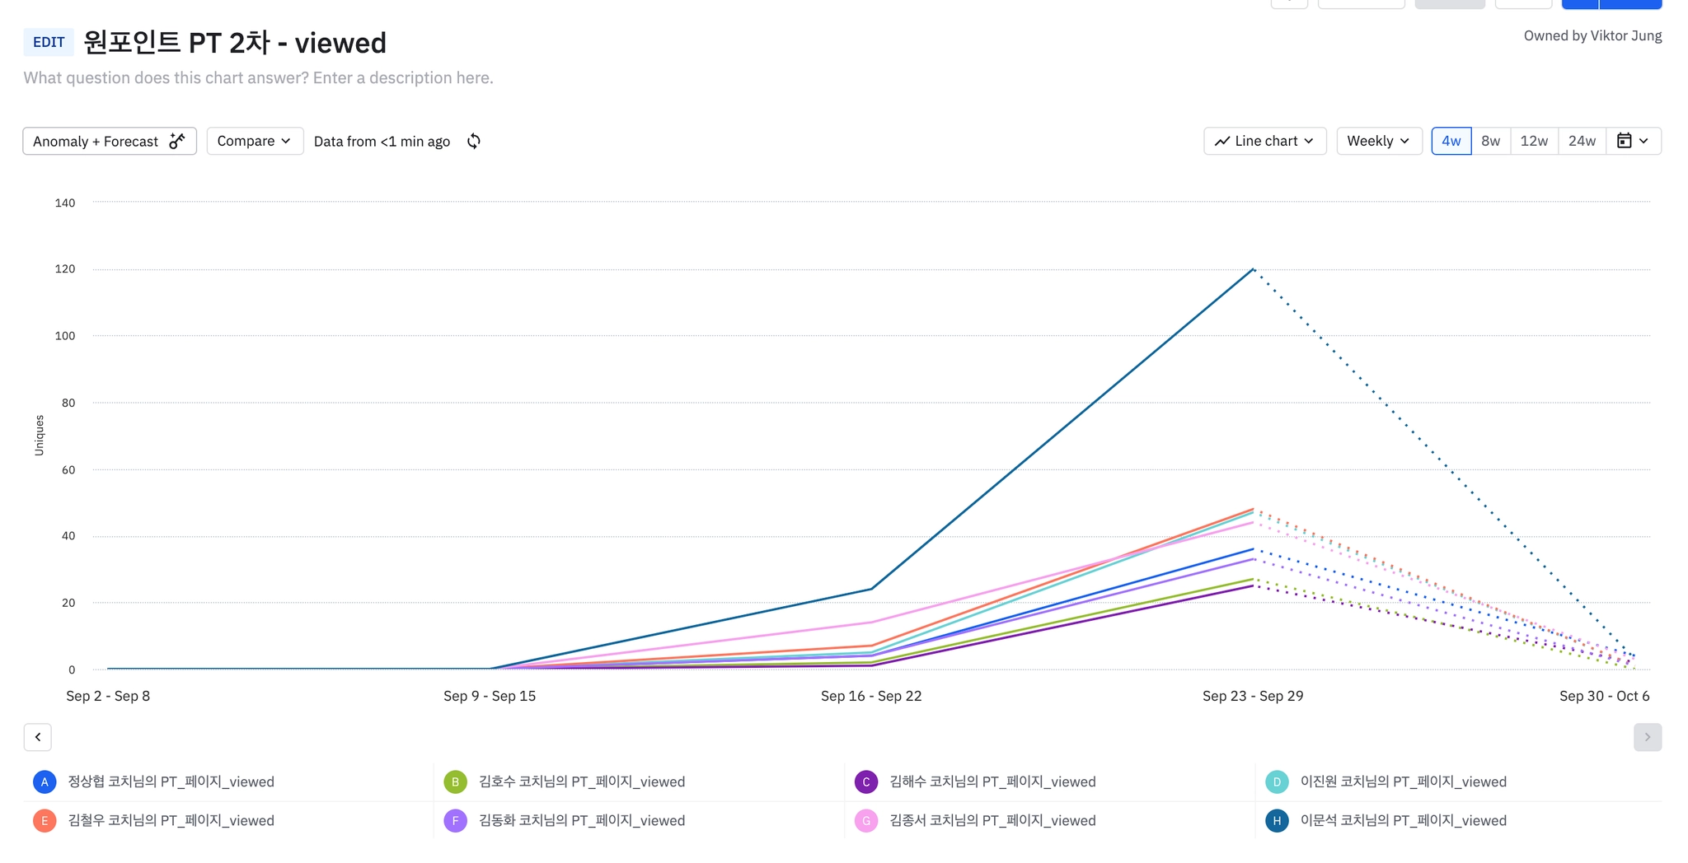Switch to the 24w time range
Screen dimensions: 1688x863
click(1582, 141)
